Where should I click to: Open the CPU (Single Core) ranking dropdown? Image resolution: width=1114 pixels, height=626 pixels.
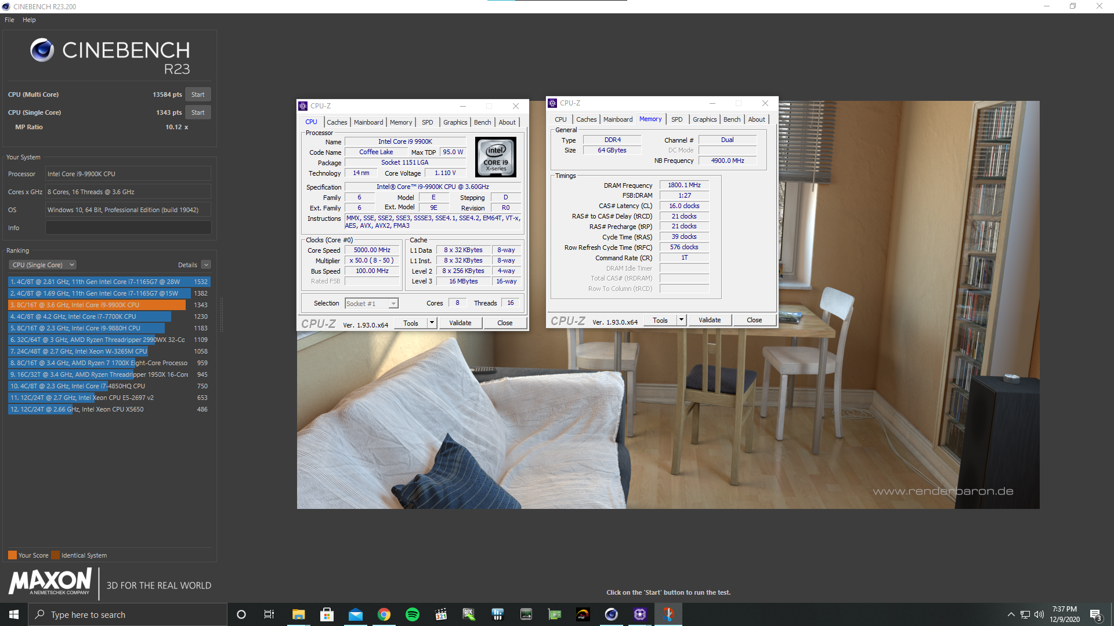42,265
